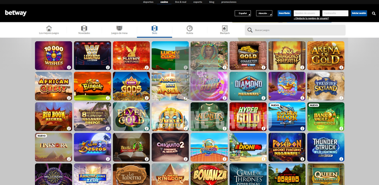Expand the Atención dropdown
The image size is (379, 185).
pyautogui.click(x=264, y=13)
